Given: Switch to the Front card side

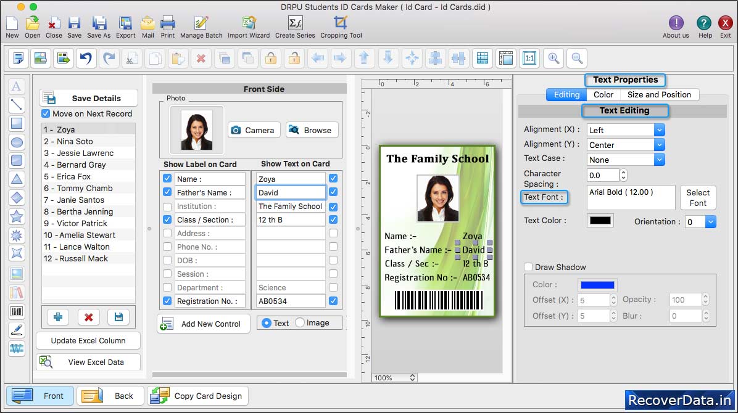Looking at the screenshot, I should click(40, 396).
